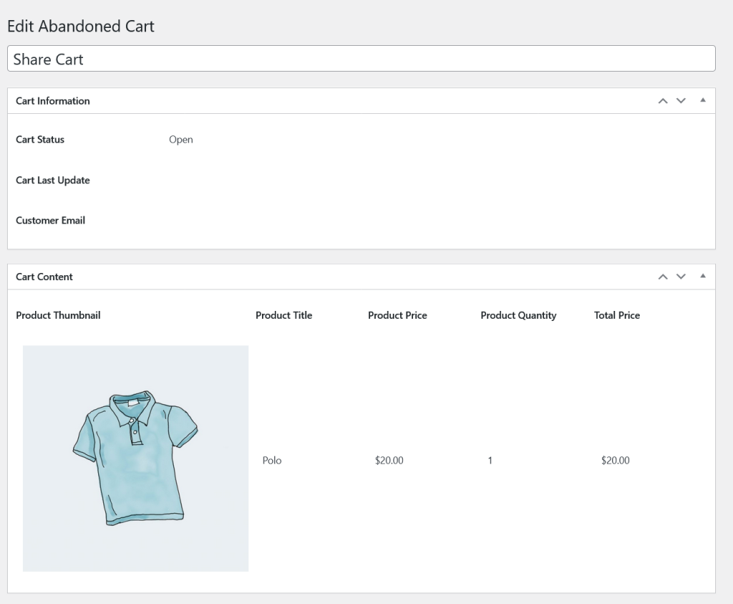Click the Polo product title
This screenshot has width=733, height=604.
coord(271,461)
